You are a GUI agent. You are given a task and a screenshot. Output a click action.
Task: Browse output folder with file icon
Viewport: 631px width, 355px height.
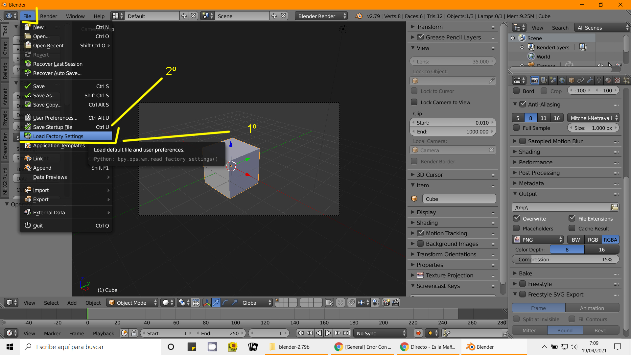coord(615,207)
